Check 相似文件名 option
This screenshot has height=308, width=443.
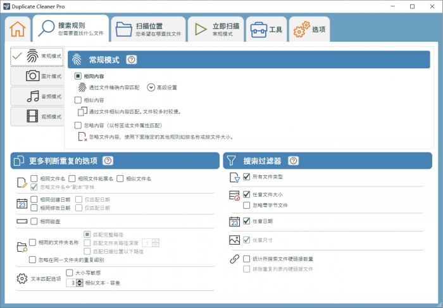tap(120, 178)
